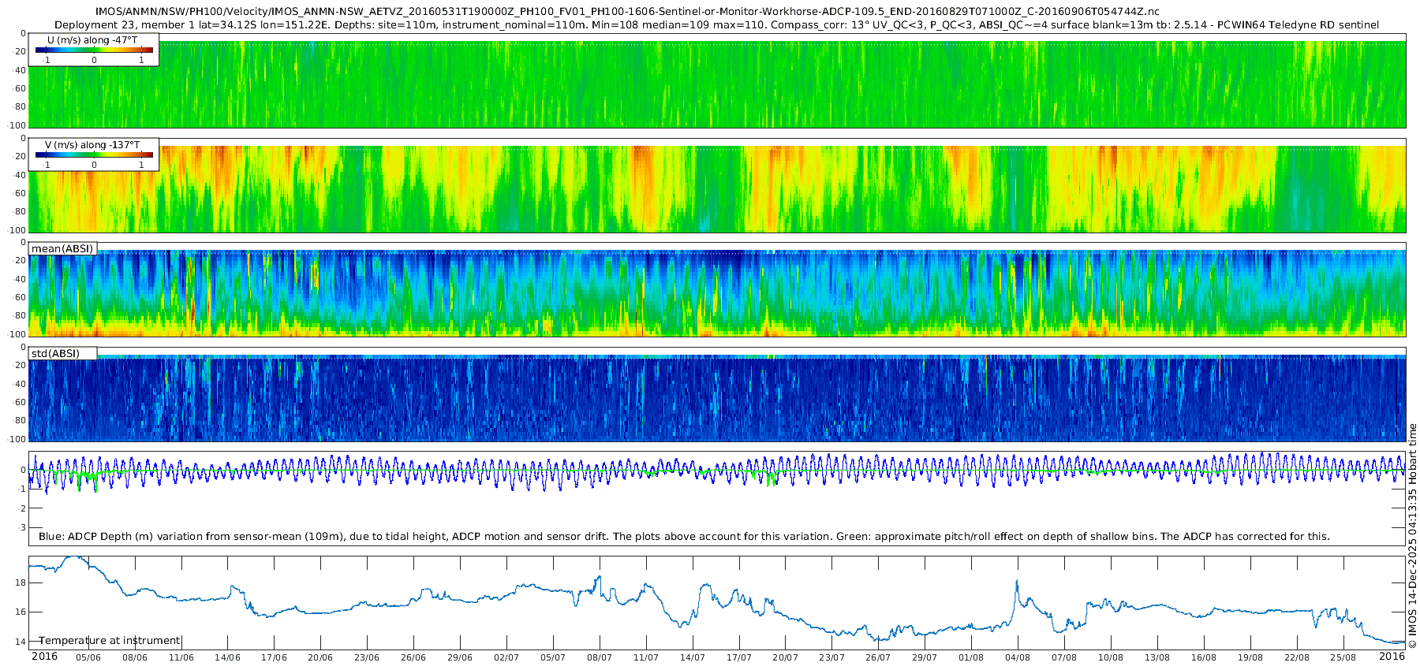Click the 25/08 date tick label
This screenshot has height=670, width=1420.
[1343, 657]
